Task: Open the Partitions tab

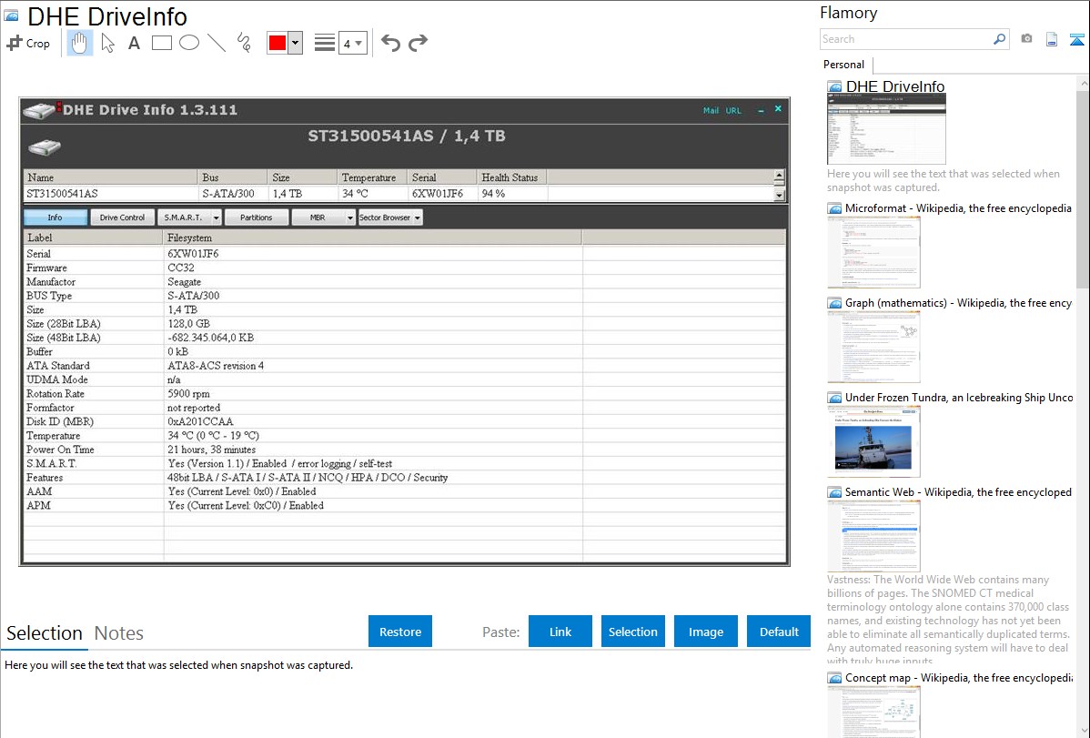Action: click(x=257, y=217)
